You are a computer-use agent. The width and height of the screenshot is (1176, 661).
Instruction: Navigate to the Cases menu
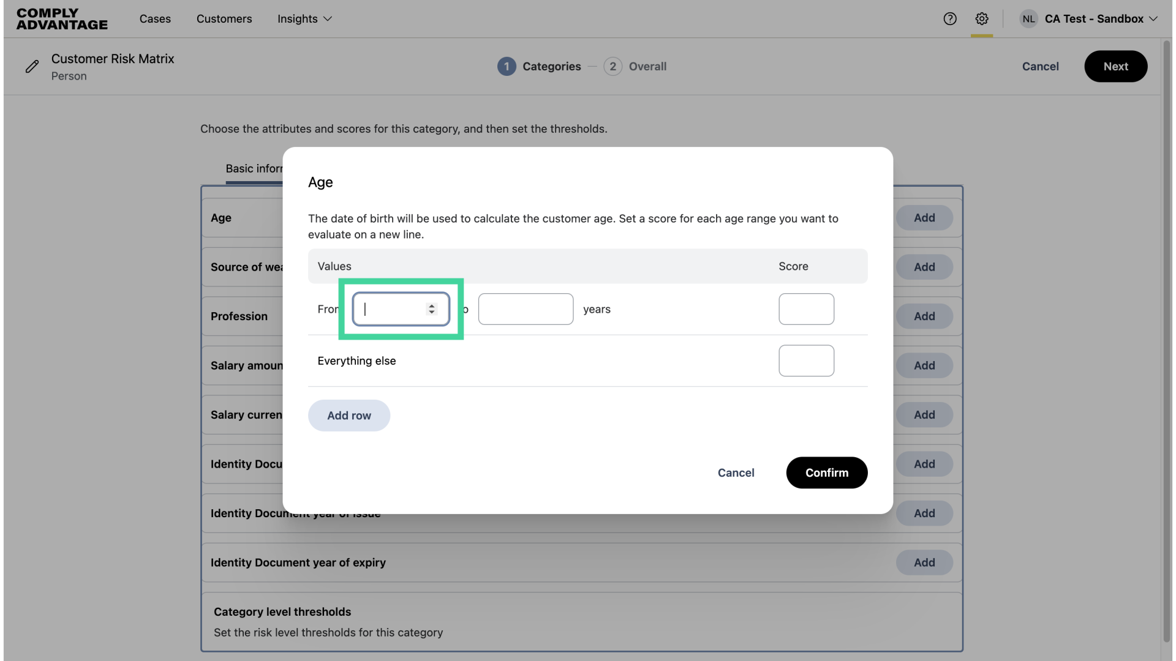pos(155,19)
